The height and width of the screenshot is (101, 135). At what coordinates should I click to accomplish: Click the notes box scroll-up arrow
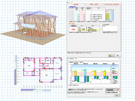[118, 26]
